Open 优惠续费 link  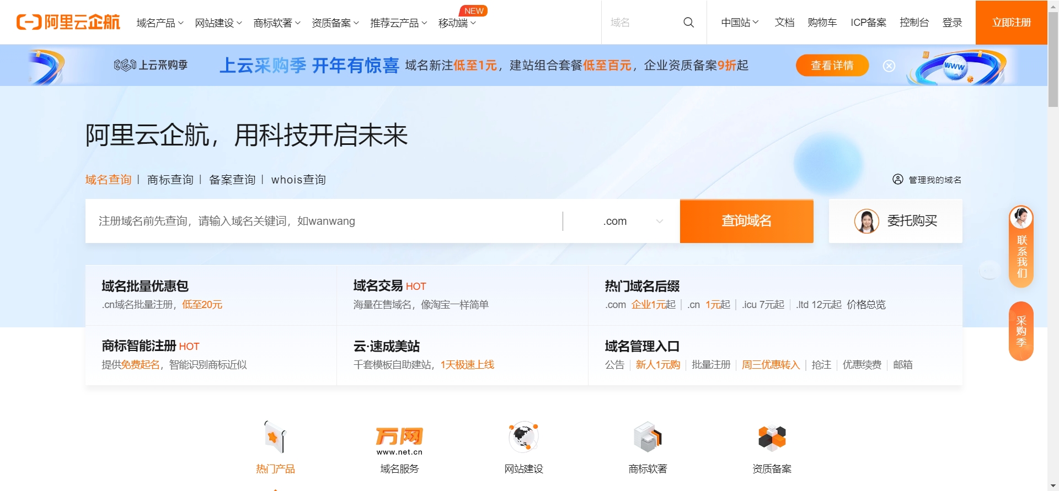(862, 365)
